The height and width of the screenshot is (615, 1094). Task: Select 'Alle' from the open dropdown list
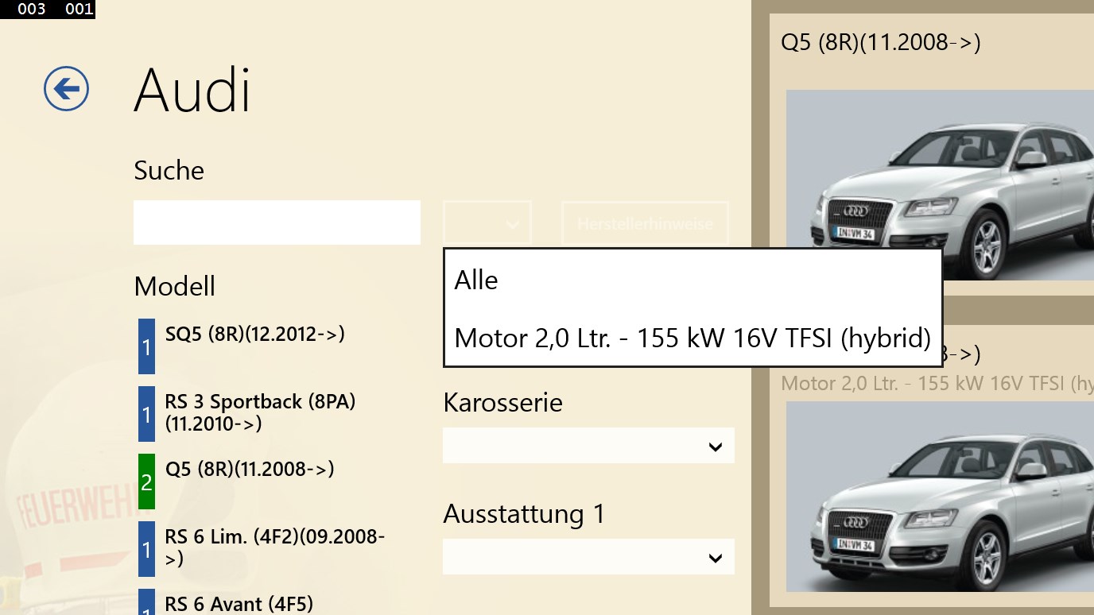[476, 280]
